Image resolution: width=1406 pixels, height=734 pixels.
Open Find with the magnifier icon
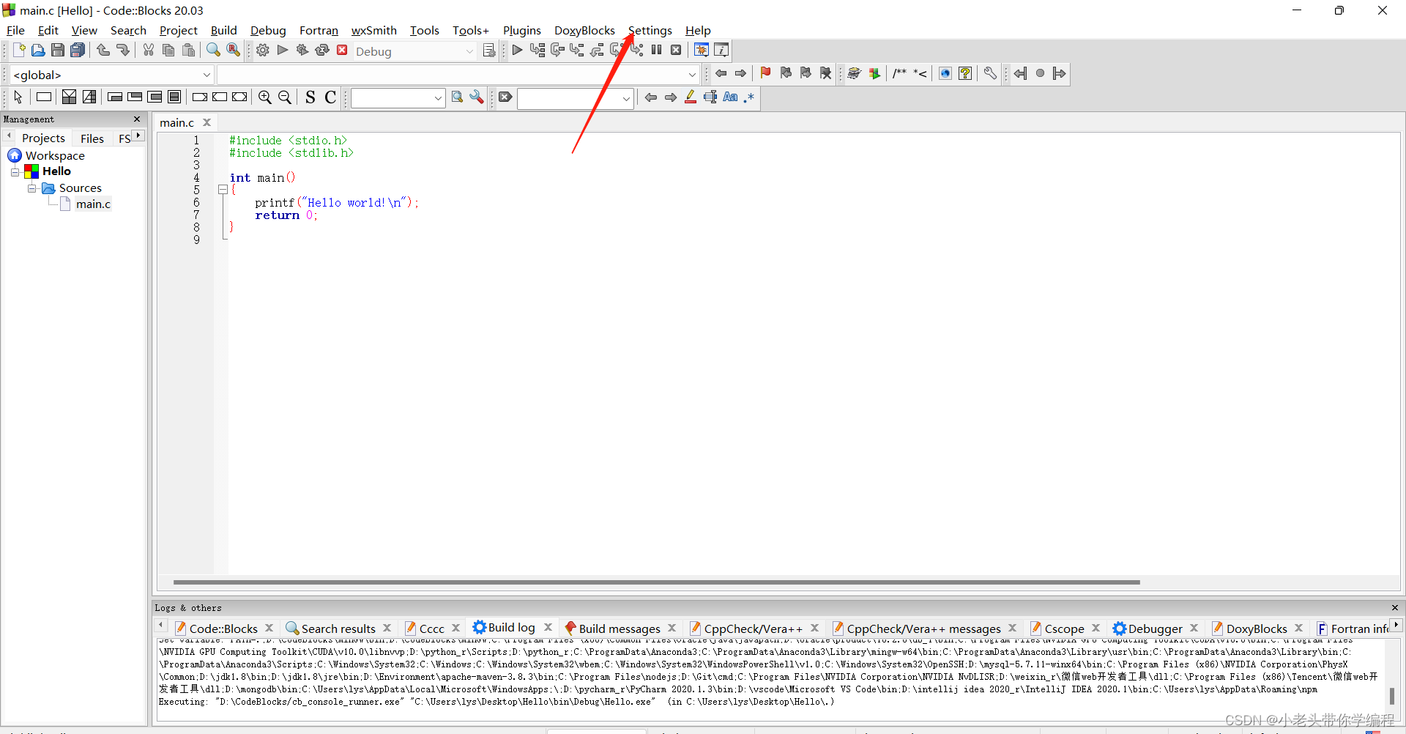coord(213,50)
